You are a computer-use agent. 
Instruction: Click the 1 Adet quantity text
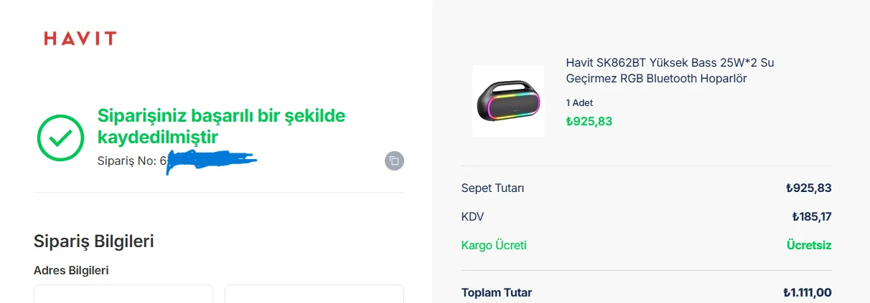point(579,102)
